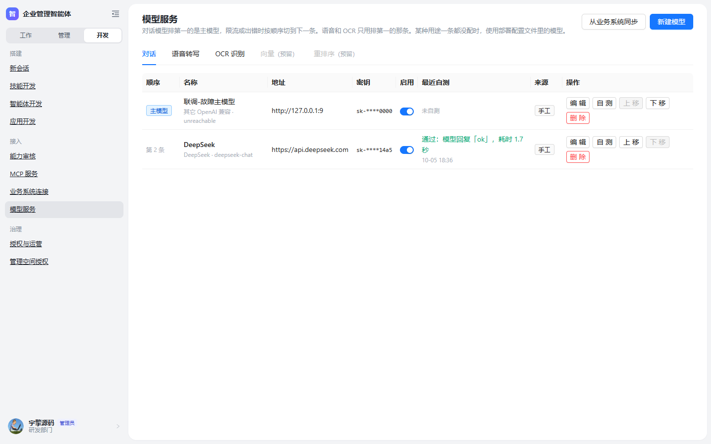The width and height of the screenshot is (711, 444).
Task: Toggle off the 联调-故障主模型 enable switch
Action: [x=407, y=111]
